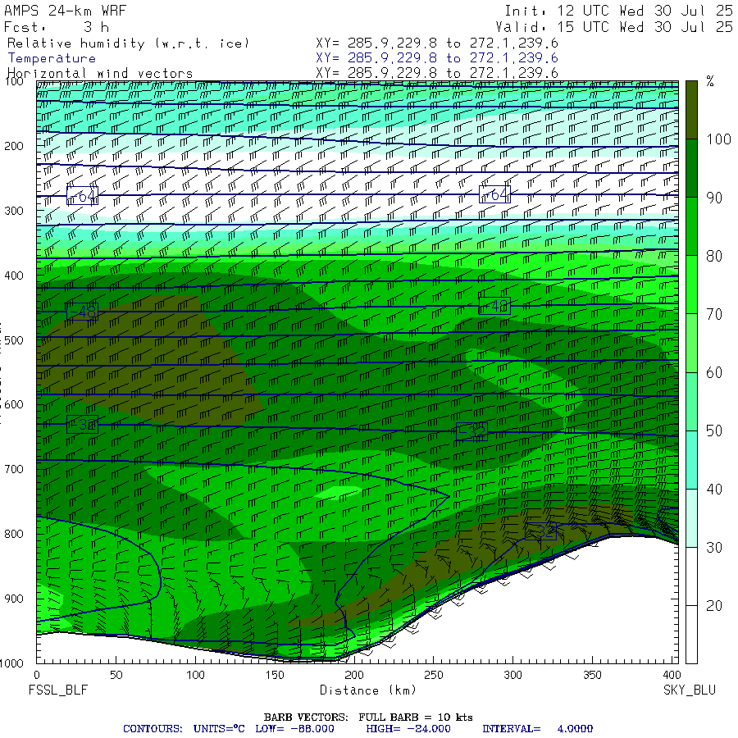Pick the 50–60 percent mint green swatch
The image size is (738, 738).
691,402
